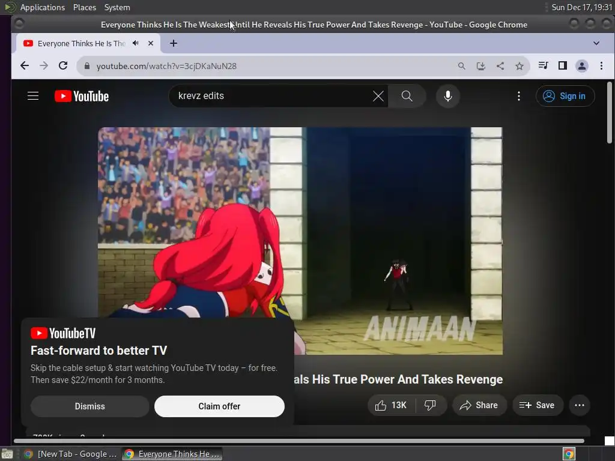The height and width of the screenshot is (461, 615).
Task: Dismiss the YouTube TV offer
Action: pos(90,406)
